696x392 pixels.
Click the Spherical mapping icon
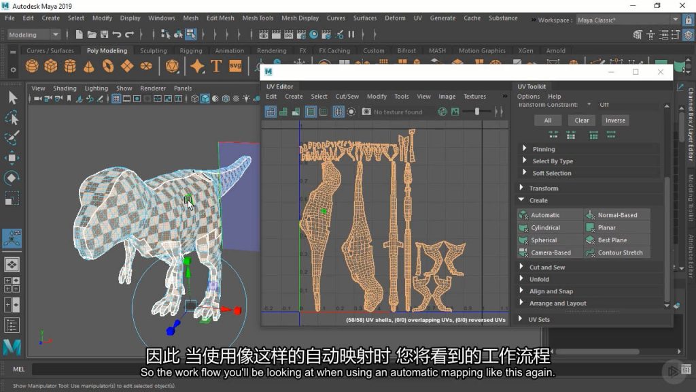click(x=524, y=240)
